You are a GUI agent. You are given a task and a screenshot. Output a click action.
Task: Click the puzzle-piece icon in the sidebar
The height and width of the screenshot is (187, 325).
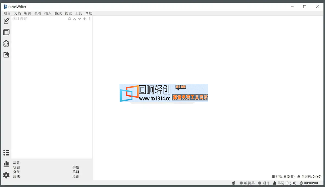pos(6,43)
